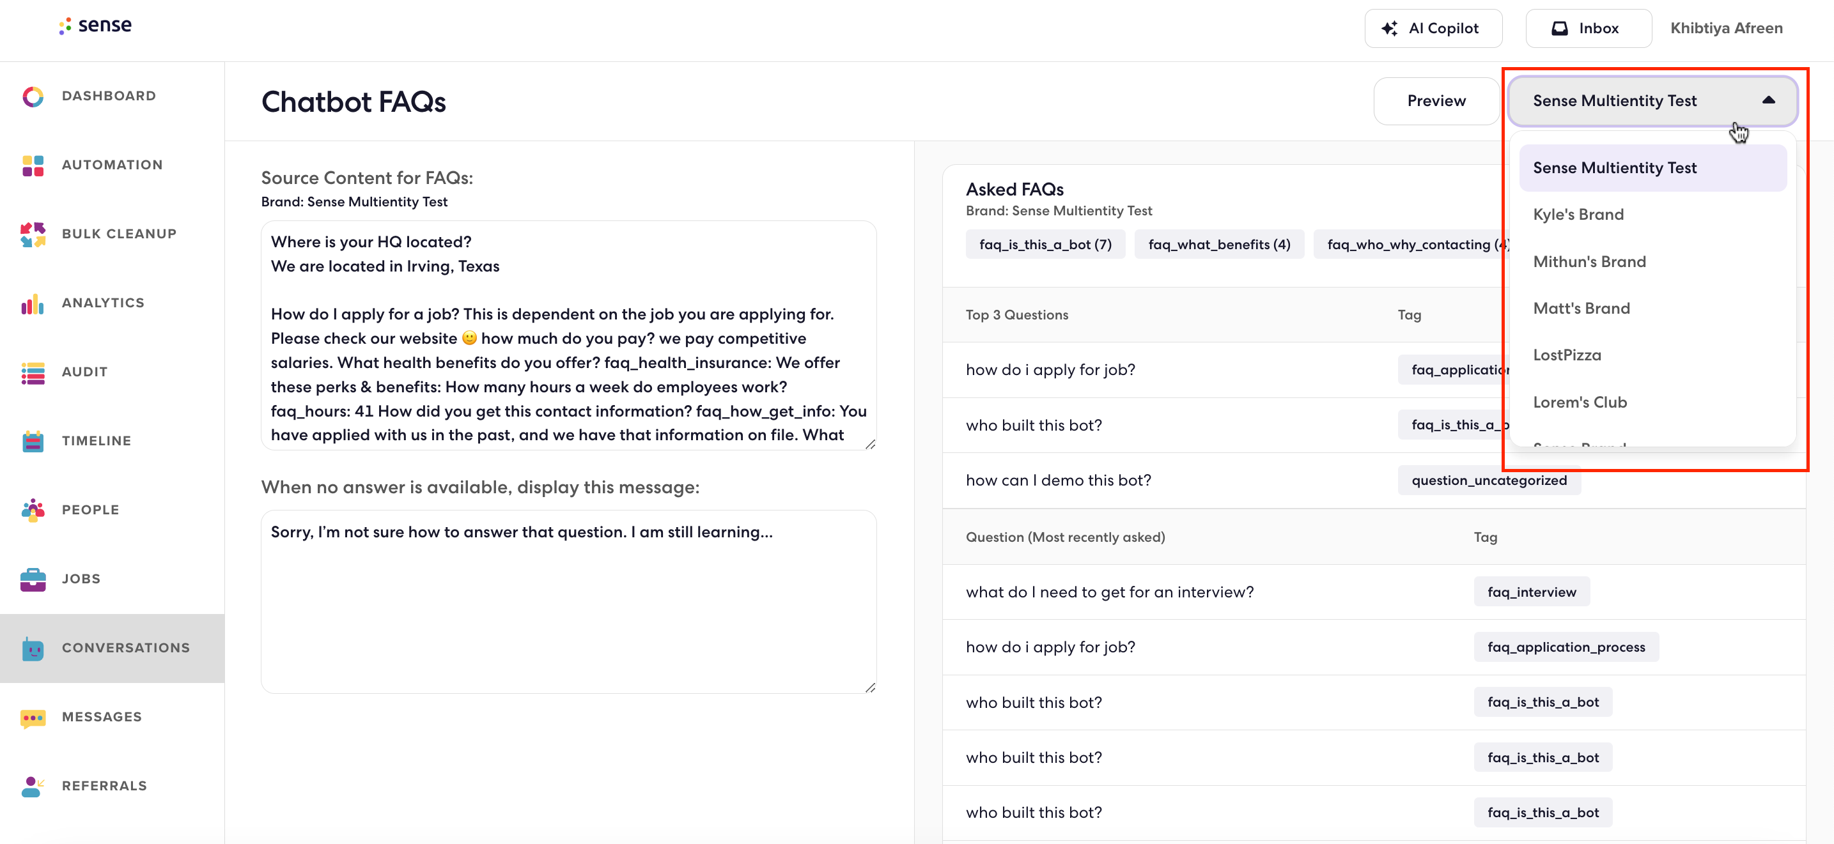Image resolution: width=1834 pixels, height=844 pixels.
Task: Click the brand dropdown caret arrow
Action: tap(1768, 100)
